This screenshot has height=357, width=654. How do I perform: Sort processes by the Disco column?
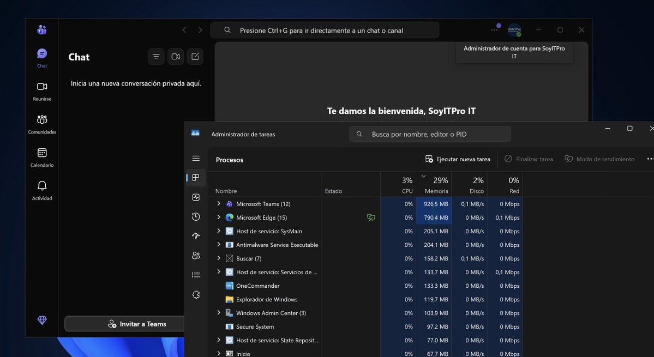pos(469,185)
